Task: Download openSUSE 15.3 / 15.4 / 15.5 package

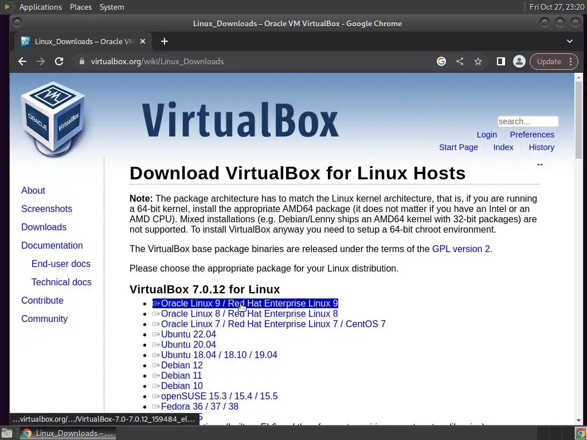Action: pos(215,396)
